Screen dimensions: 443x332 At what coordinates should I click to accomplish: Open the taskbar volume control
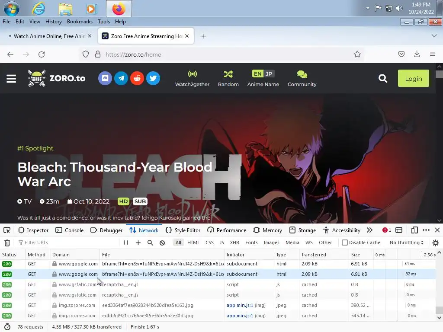(x=399, y=8)
